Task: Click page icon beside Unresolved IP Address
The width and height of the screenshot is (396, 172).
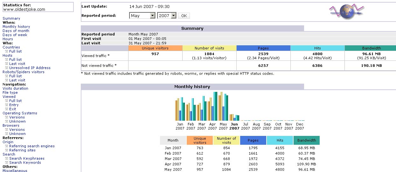Action: [6, 68]
